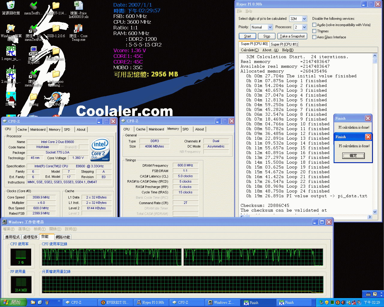Open Mainboard tab in CPU-Z processor window
The width and height of the screenshot is (384, 307).
tap(38, 130)
